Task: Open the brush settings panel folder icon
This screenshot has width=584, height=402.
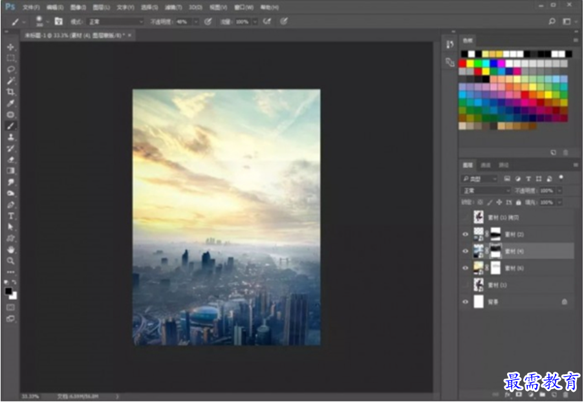Action: 58,21
